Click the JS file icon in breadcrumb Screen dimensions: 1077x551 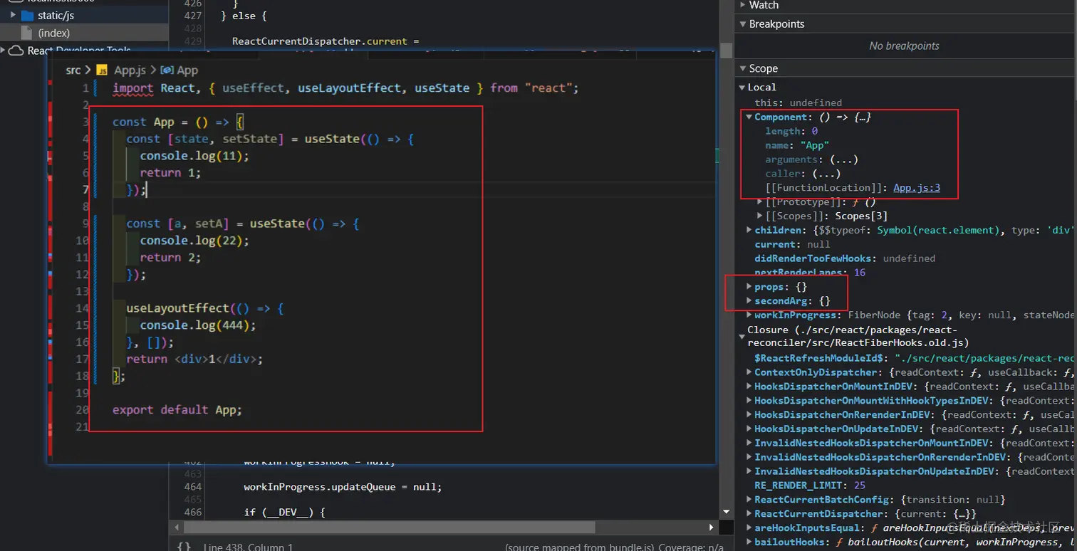[x=102, y=70]
